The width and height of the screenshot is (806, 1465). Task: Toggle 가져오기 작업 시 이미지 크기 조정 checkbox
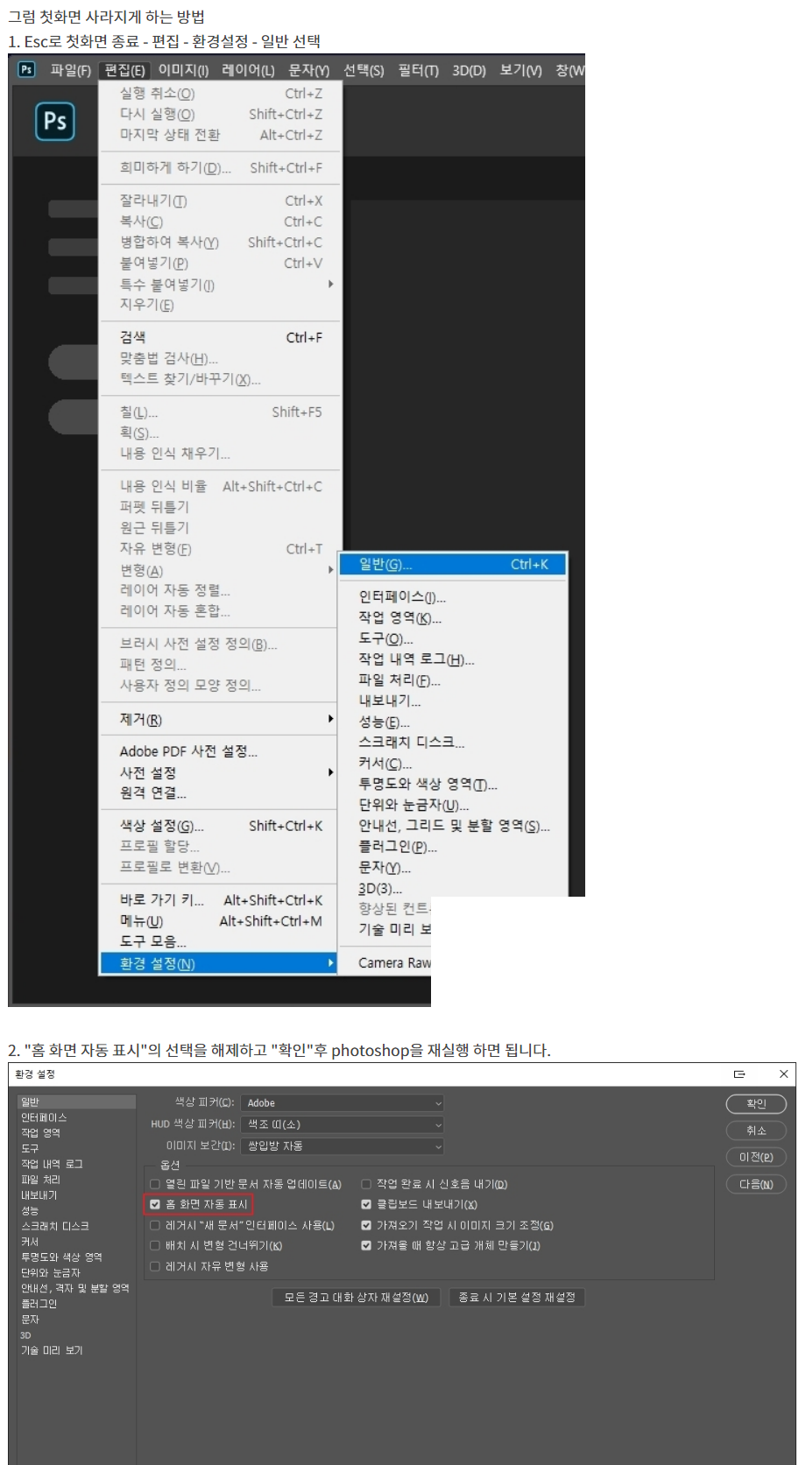click(366, 1225)
